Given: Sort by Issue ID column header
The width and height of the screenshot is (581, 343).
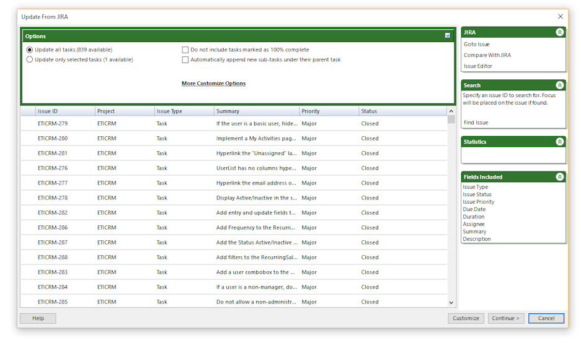Looking at the screenshot, I should pos(65,111).
